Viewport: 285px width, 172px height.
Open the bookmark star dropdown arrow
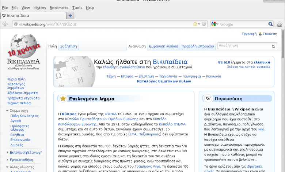point(199,24)
